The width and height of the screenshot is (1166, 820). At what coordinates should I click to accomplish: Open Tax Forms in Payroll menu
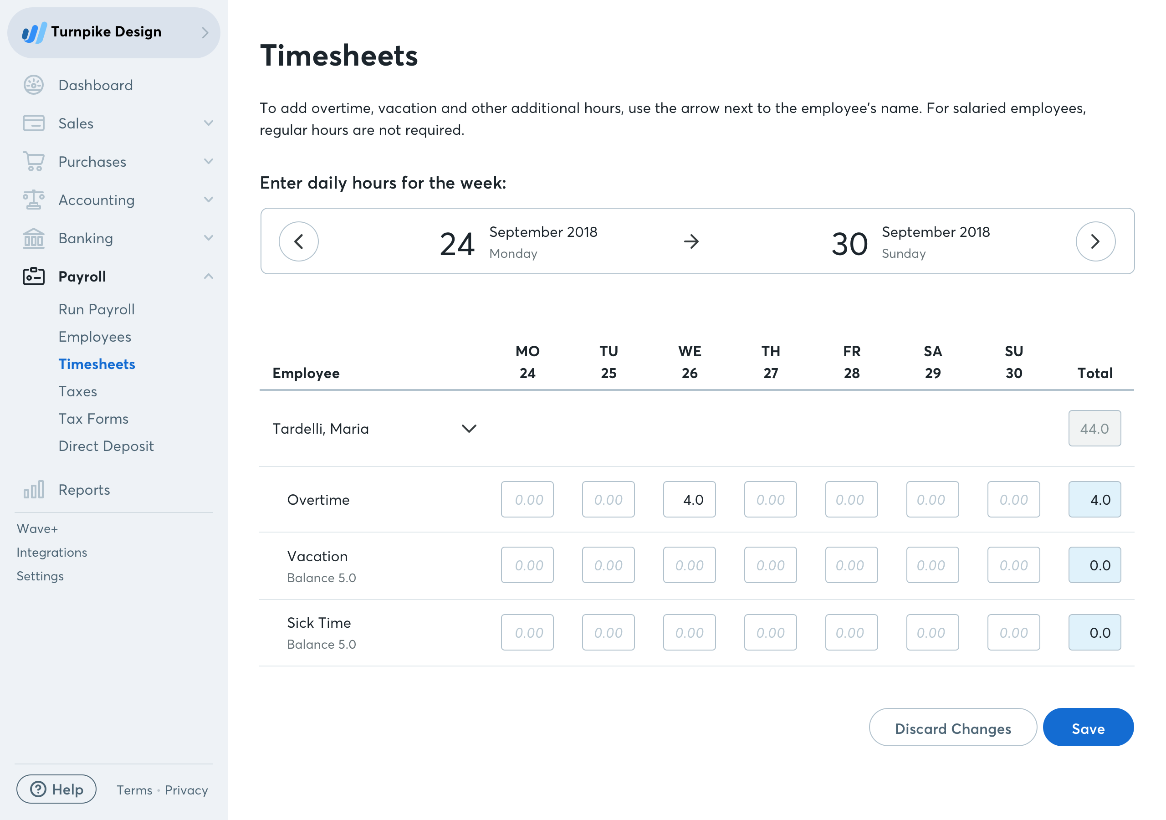pyautogui.click(x=93, y=418)
